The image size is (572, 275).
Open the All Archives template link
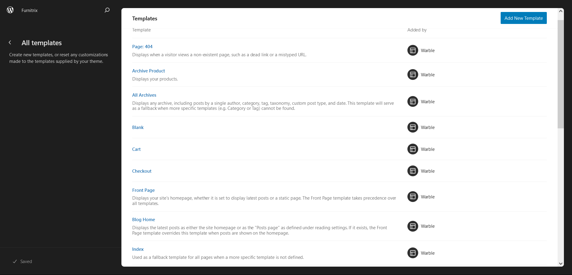[144, 95]
